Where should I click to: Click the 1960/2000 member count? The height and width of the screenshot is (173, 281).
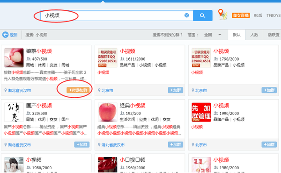(135, 168)
